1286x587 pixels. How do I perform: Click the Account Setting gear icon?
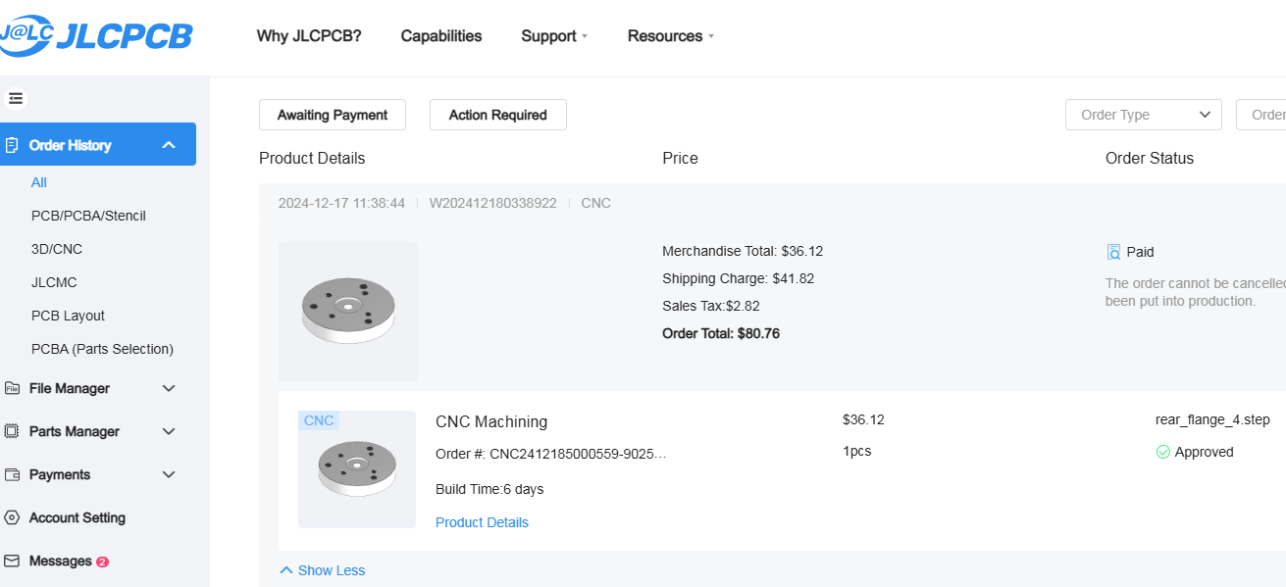(x=13, y=517)
